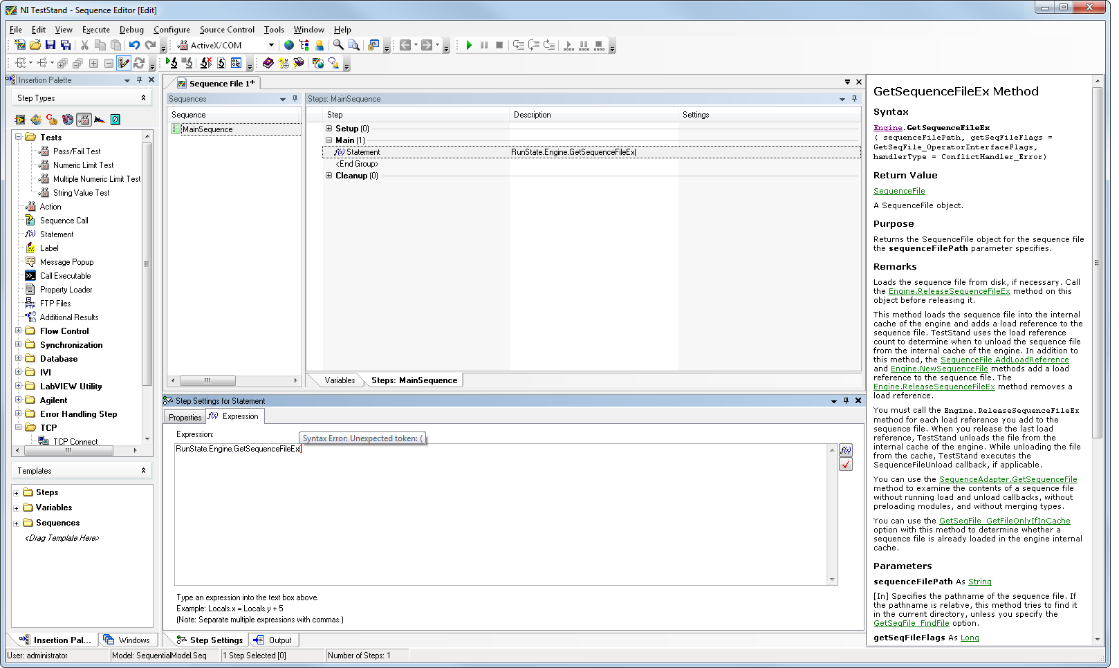Save the file with the floppy icon
Viewport: 1119px width, 668px height.
[x=50, y=45]
